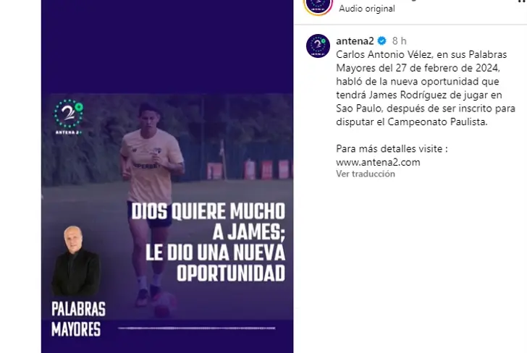This screenshot has height=353, width=527.
Task: Open the story-ringed antena2 avatar in header
Action: [x=318, y=6]
